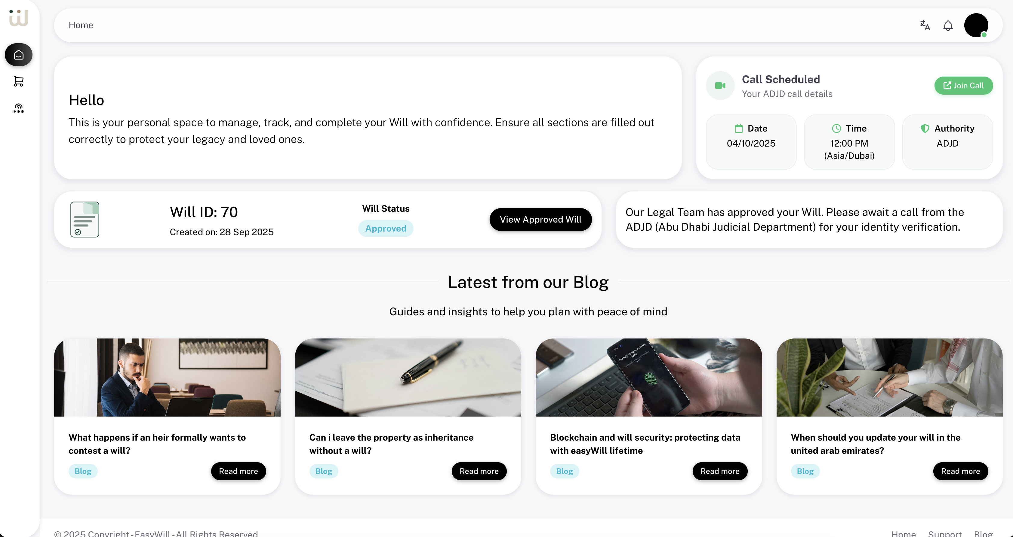
Task: Click the video camera call icon
Action: (720, 86)
